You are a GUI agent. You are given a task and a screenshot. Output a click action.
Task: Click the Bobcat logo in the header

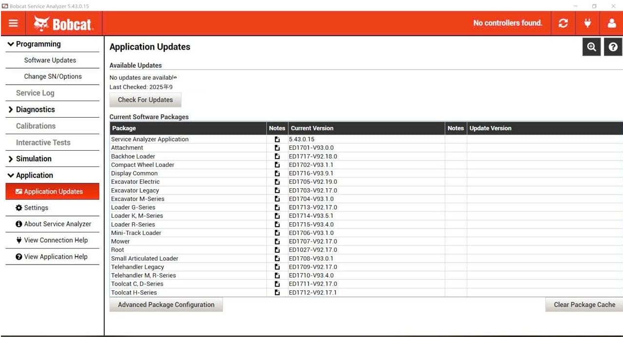(x=63, y=23)
